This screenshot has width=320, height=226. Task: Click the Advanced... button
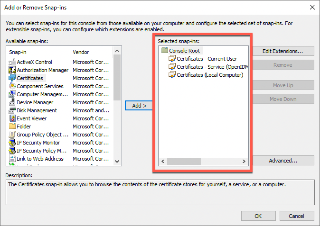tap(283, 161)
